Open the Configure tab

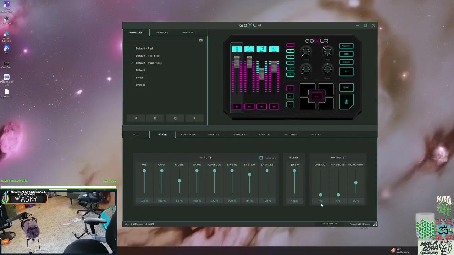(x=188, y=135)
